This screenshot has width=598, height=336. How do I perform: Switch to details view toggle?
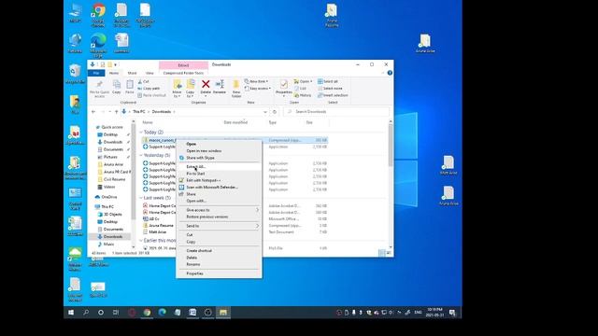coord(382,253)
